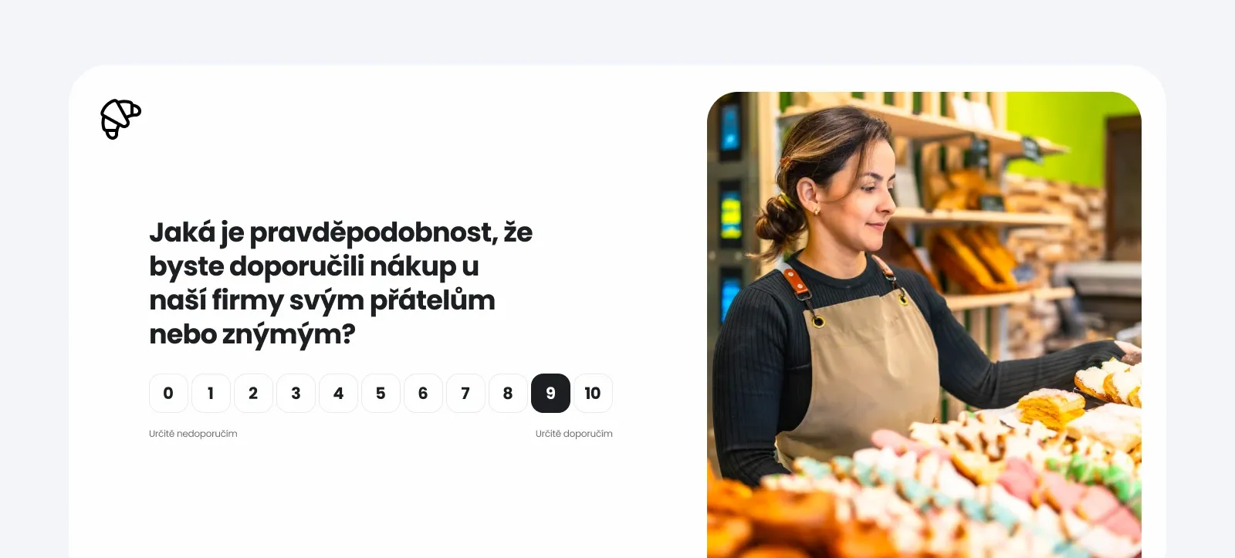Click the 'Určitě doporučím' label
Viewport: 1235px width, 558px height.
(574, 434)
